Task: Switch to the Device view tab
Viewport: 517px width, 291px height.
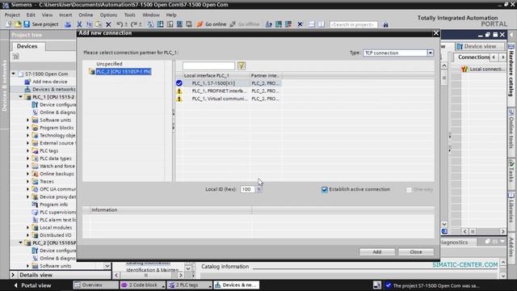Action: click(x=480, y=46)
